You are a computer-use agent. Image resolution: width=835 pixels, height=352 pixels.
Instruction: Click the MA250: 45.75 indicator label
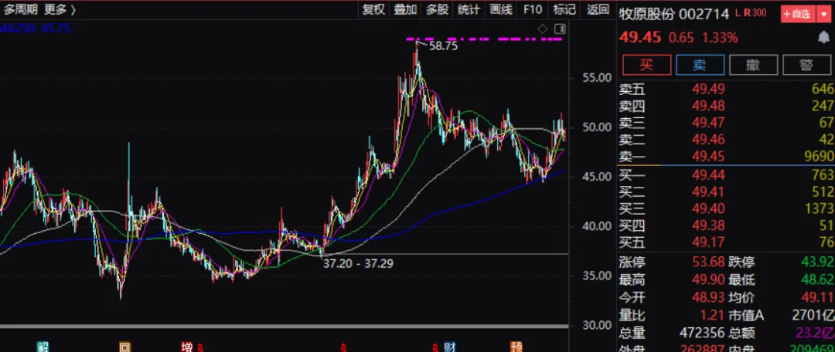point(35,29)
